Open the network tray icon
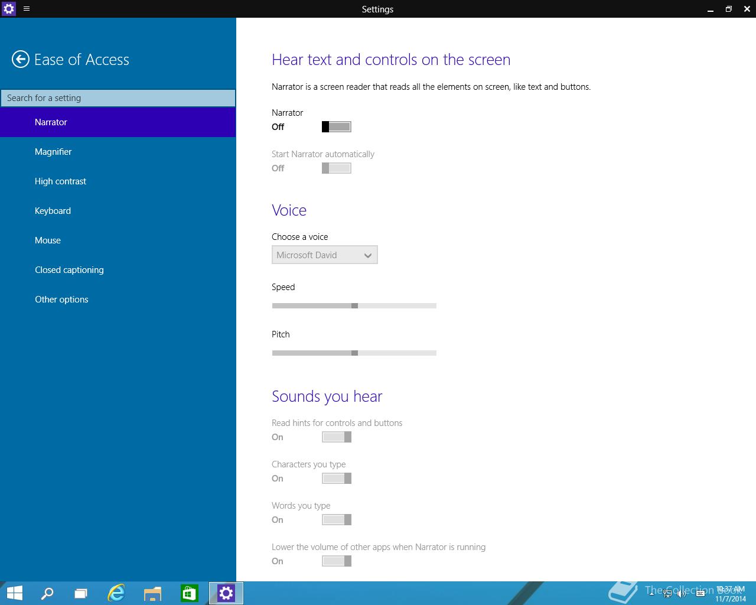The height and width of the screenshot is (605, 756). click(667, 593)
